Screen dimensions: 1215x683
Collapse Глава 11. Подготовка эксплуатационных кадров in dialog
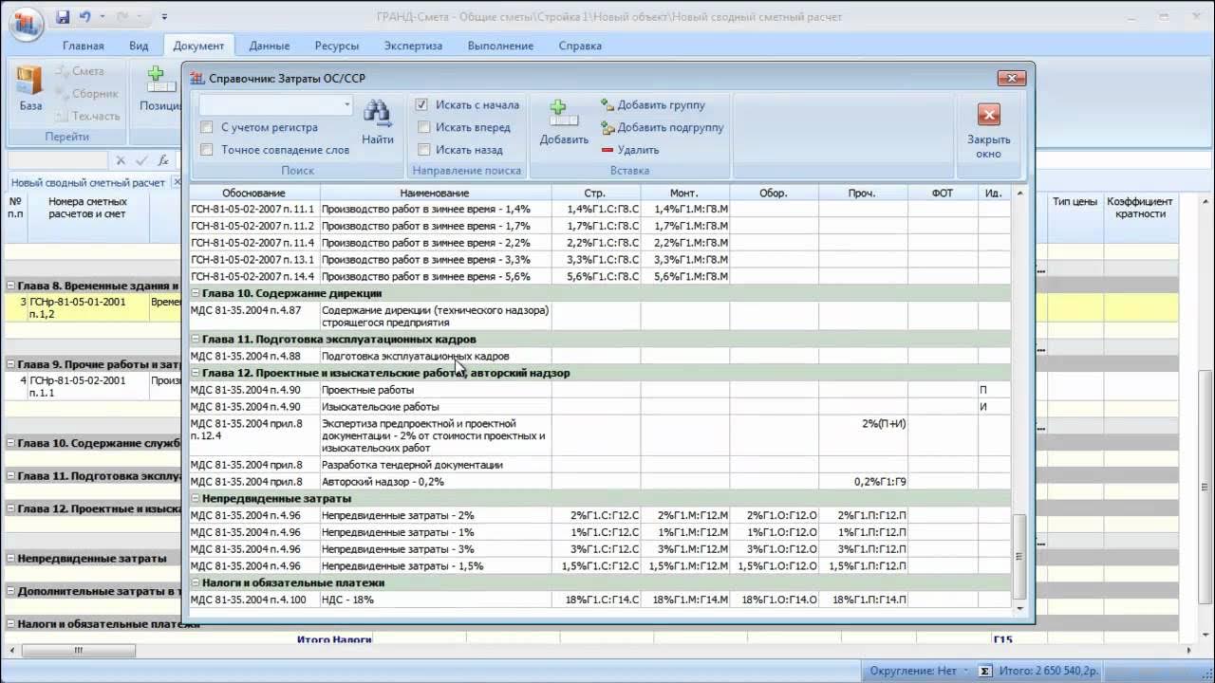click(x=196, y=339)
